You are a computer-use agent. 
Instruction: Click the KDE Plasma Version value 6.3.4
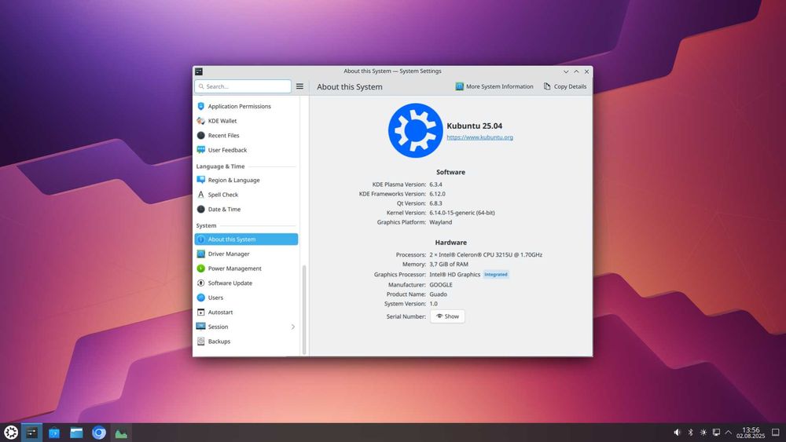click(x=435, y=184)
